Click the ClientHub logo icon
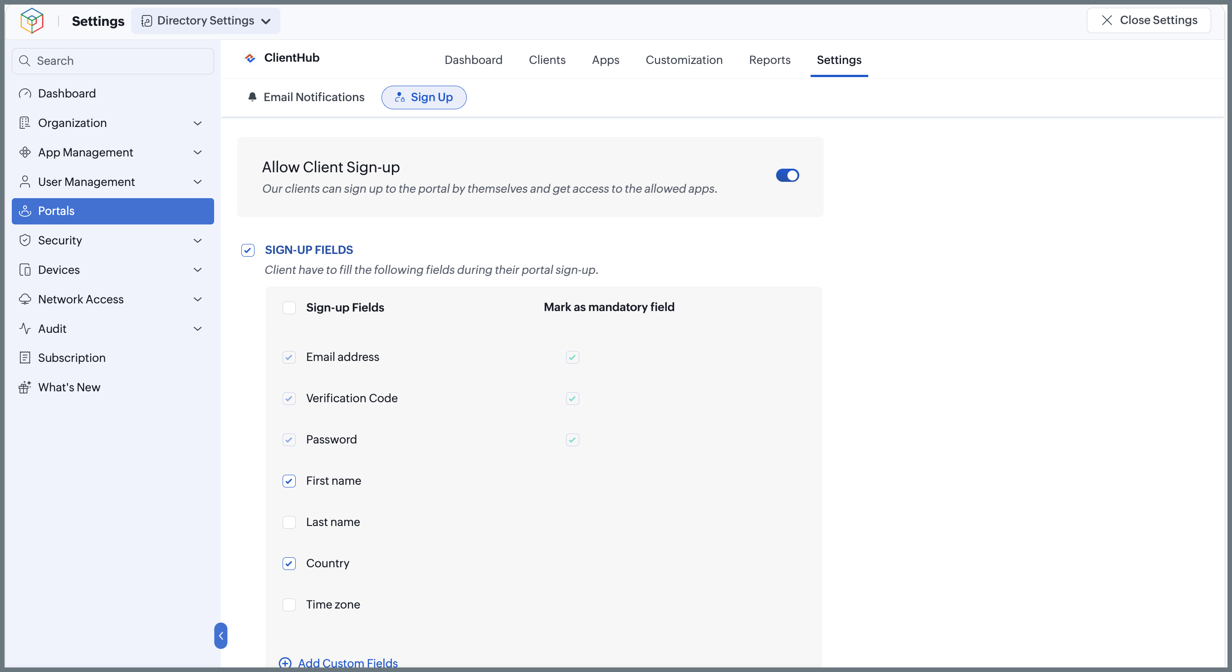Screen dimensions: 1232x672 [250, 58]
